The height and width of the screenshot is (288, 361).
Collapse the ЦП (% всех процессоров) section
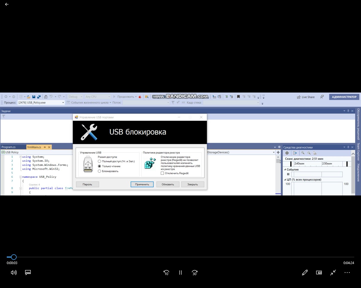tap(285, 179)
